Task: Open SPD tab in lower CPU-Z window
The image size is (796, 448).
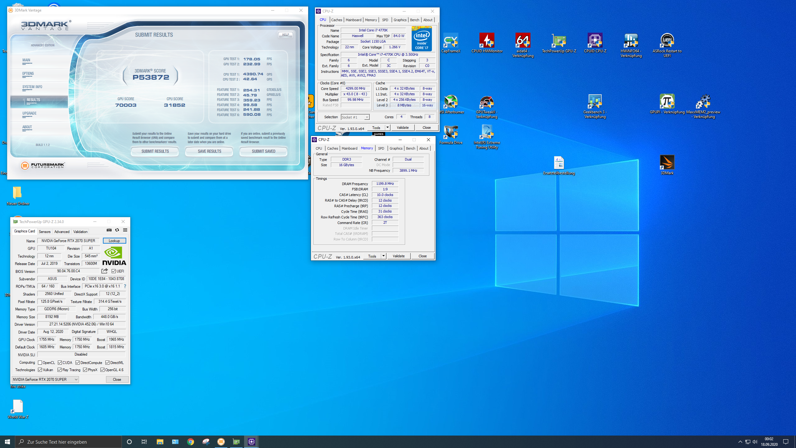Action: pos(381,148)
